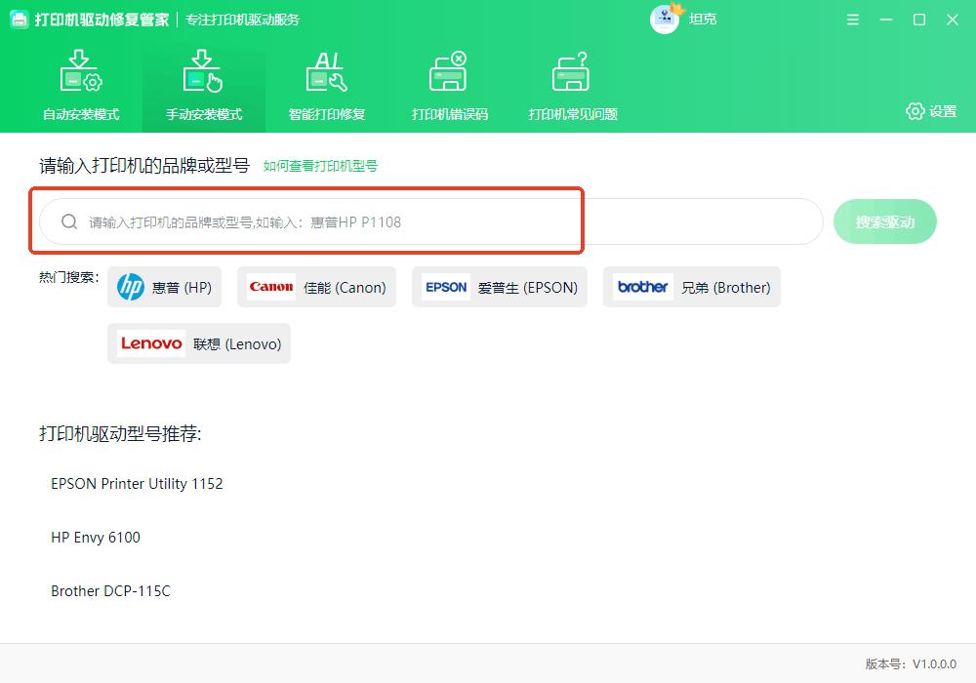Select the 兄弟 (Brother) brand shortcut
The height and width of the screenshot is (683, 976).
point(691,287)
